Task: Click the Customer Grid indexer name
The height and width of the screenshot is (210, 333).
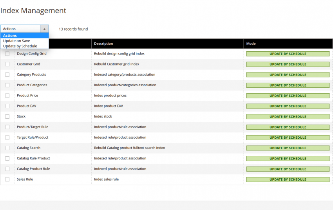Action: 29,64
